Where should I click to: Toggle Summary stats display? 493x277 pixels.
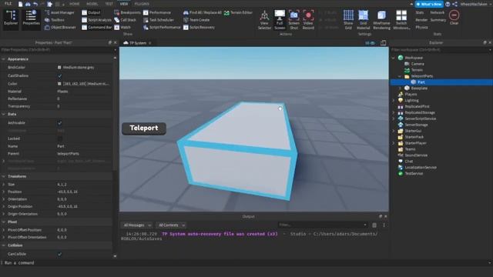point(438,20)
